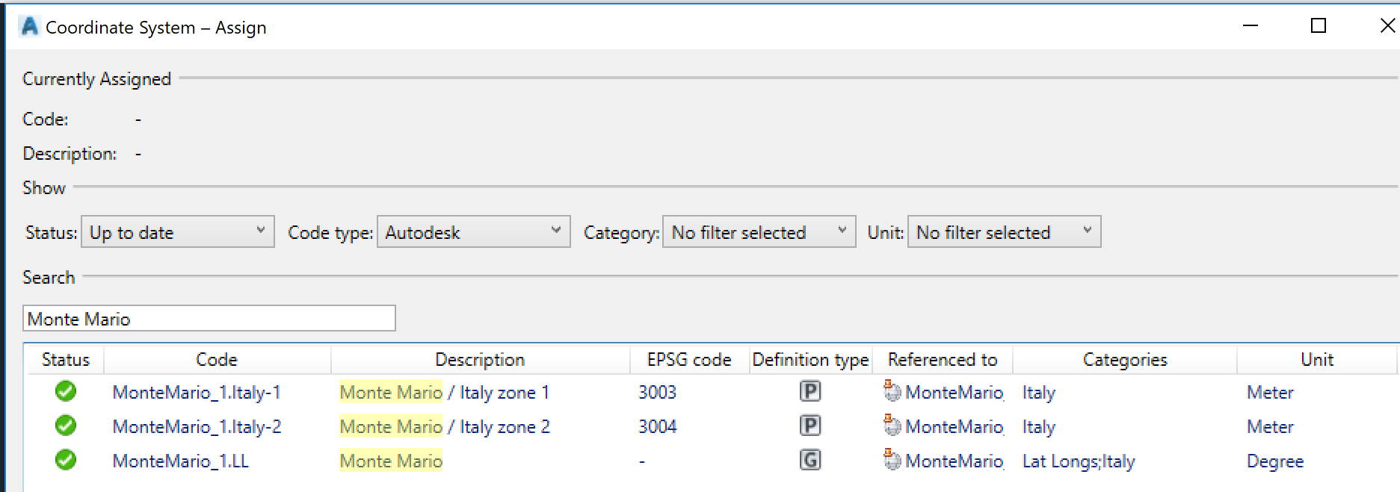The image size is (1400, 492).
Task: Click the Search field containing 'Monte Mario'
Action: tap(209, 319)
